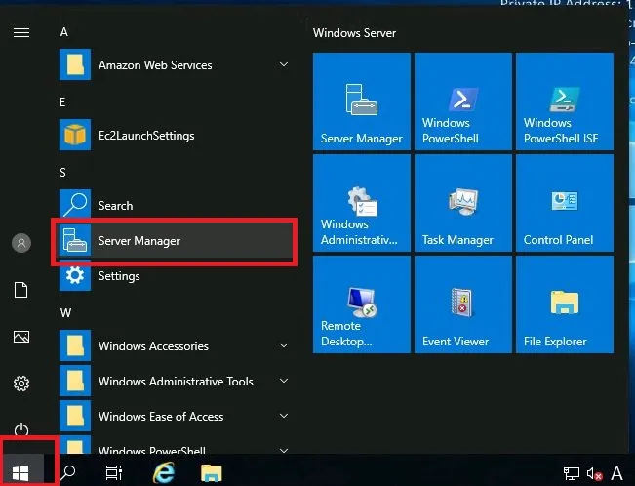Click the hamburger menu at top left
The width and height of the screenshot is (635, 486).
point(21,32)
